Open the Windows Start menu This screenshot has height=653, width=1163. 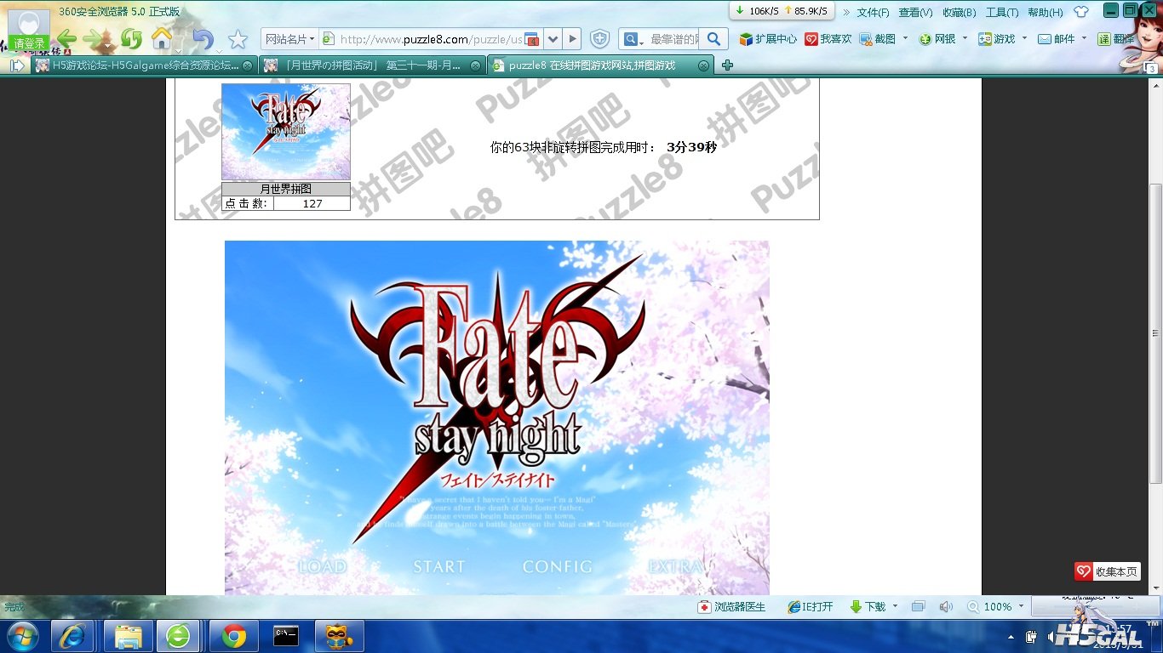[x=23, y=636]
